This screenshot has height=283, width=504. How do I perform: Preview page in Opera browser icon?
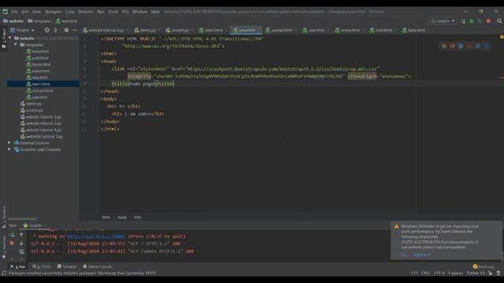point(469,46)
